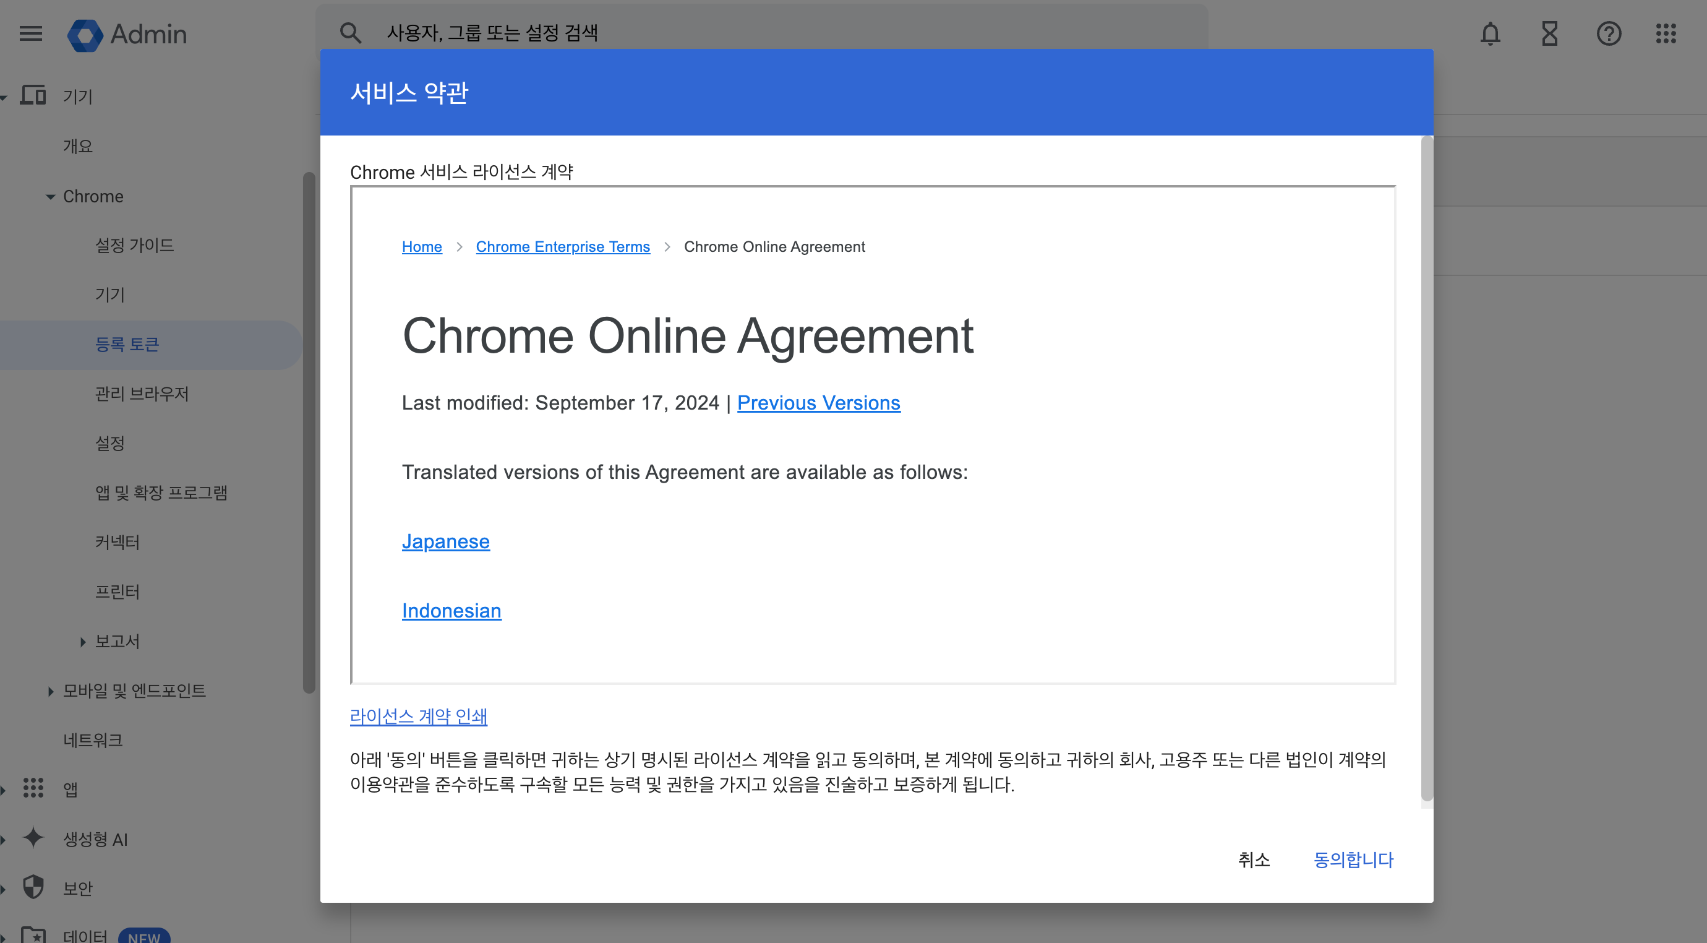The image size is (1707, 943).
Task: Open the Previous Versions link
Action: click(x=818, y=403)
